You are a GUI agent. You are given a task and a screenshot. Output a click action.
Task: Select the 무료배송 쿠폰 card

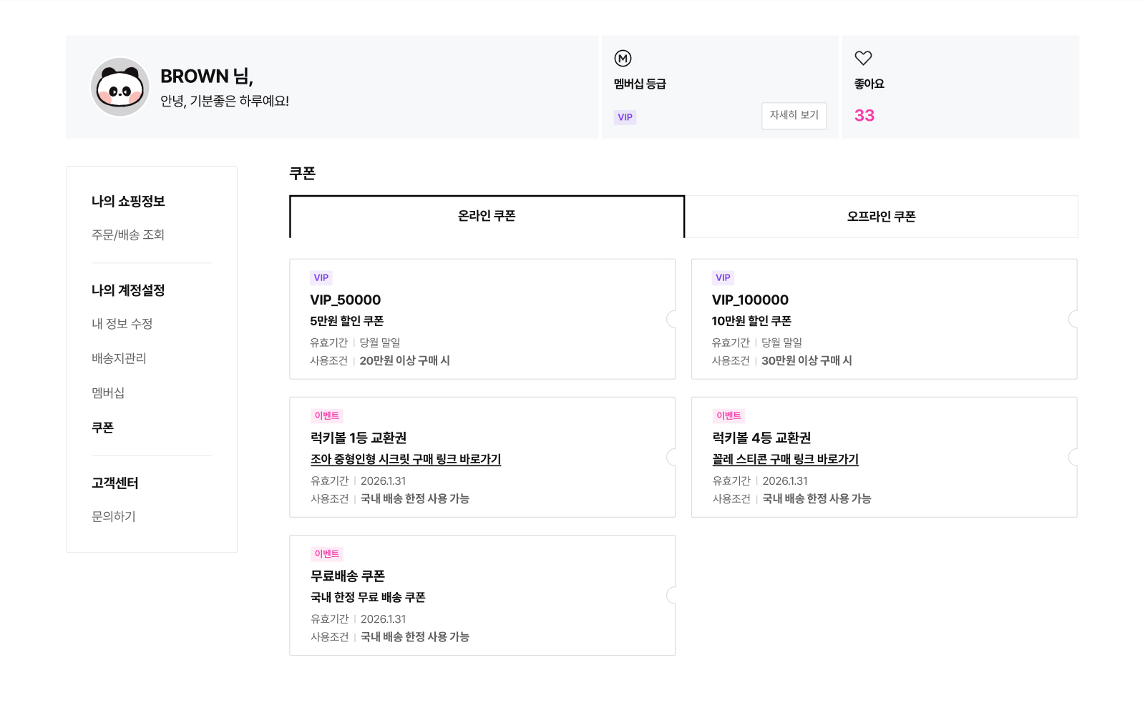[482, 595]
